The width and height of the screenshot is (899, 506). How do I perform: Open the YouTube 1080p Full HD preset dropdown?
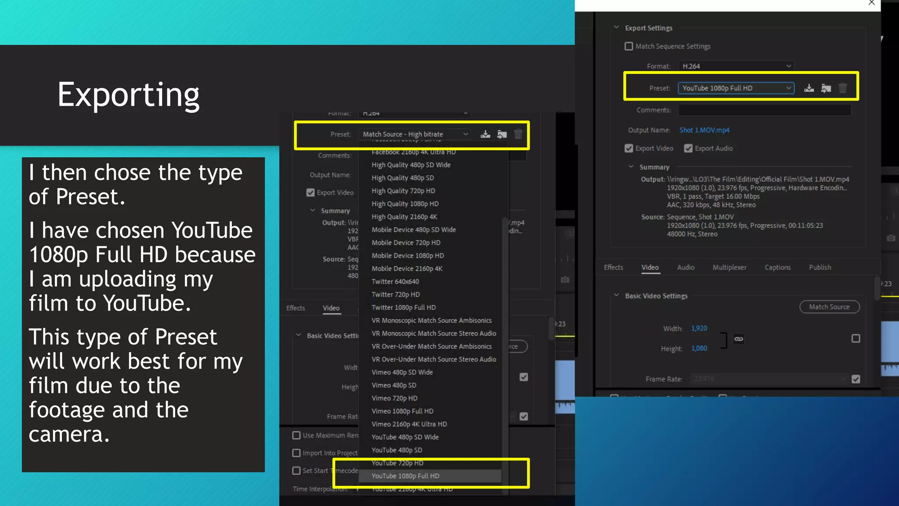point(736,88)
